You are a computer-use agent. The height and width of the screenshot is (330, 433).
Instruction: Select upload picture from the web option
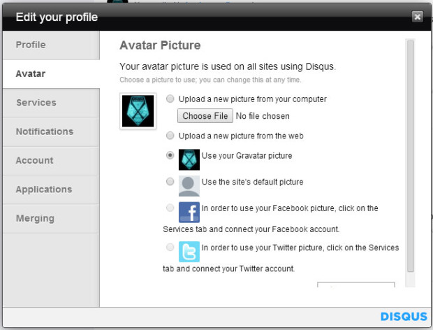click(x=170, y=136)
